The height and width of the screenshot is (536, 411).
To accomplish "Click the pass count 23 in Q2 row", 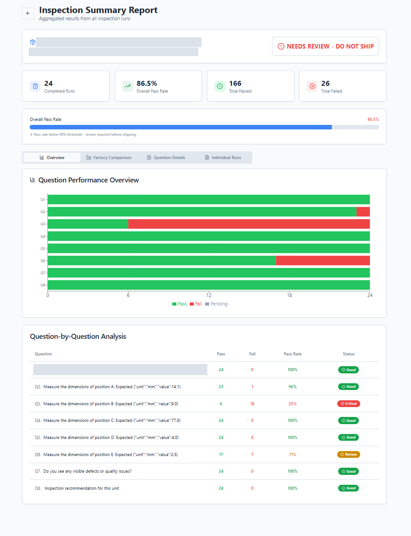I will pyautogui.click(x=221, y=387).
